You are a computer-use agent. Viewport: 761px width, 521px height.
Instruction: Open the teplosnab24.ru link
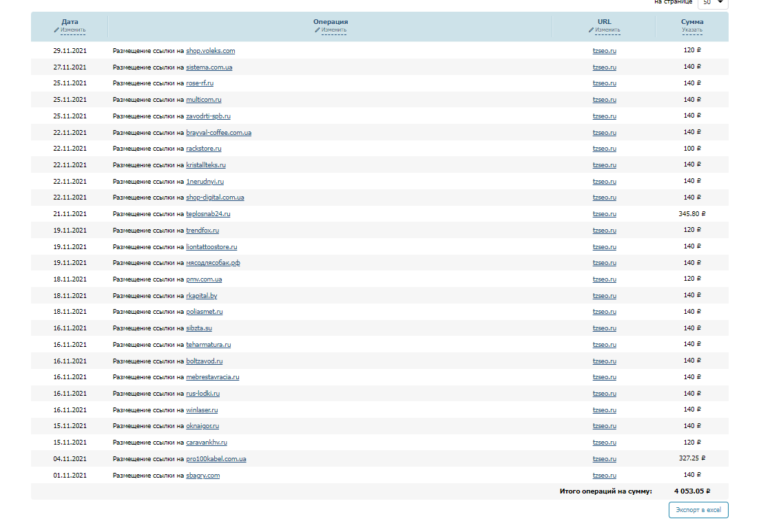coord(208,214)
